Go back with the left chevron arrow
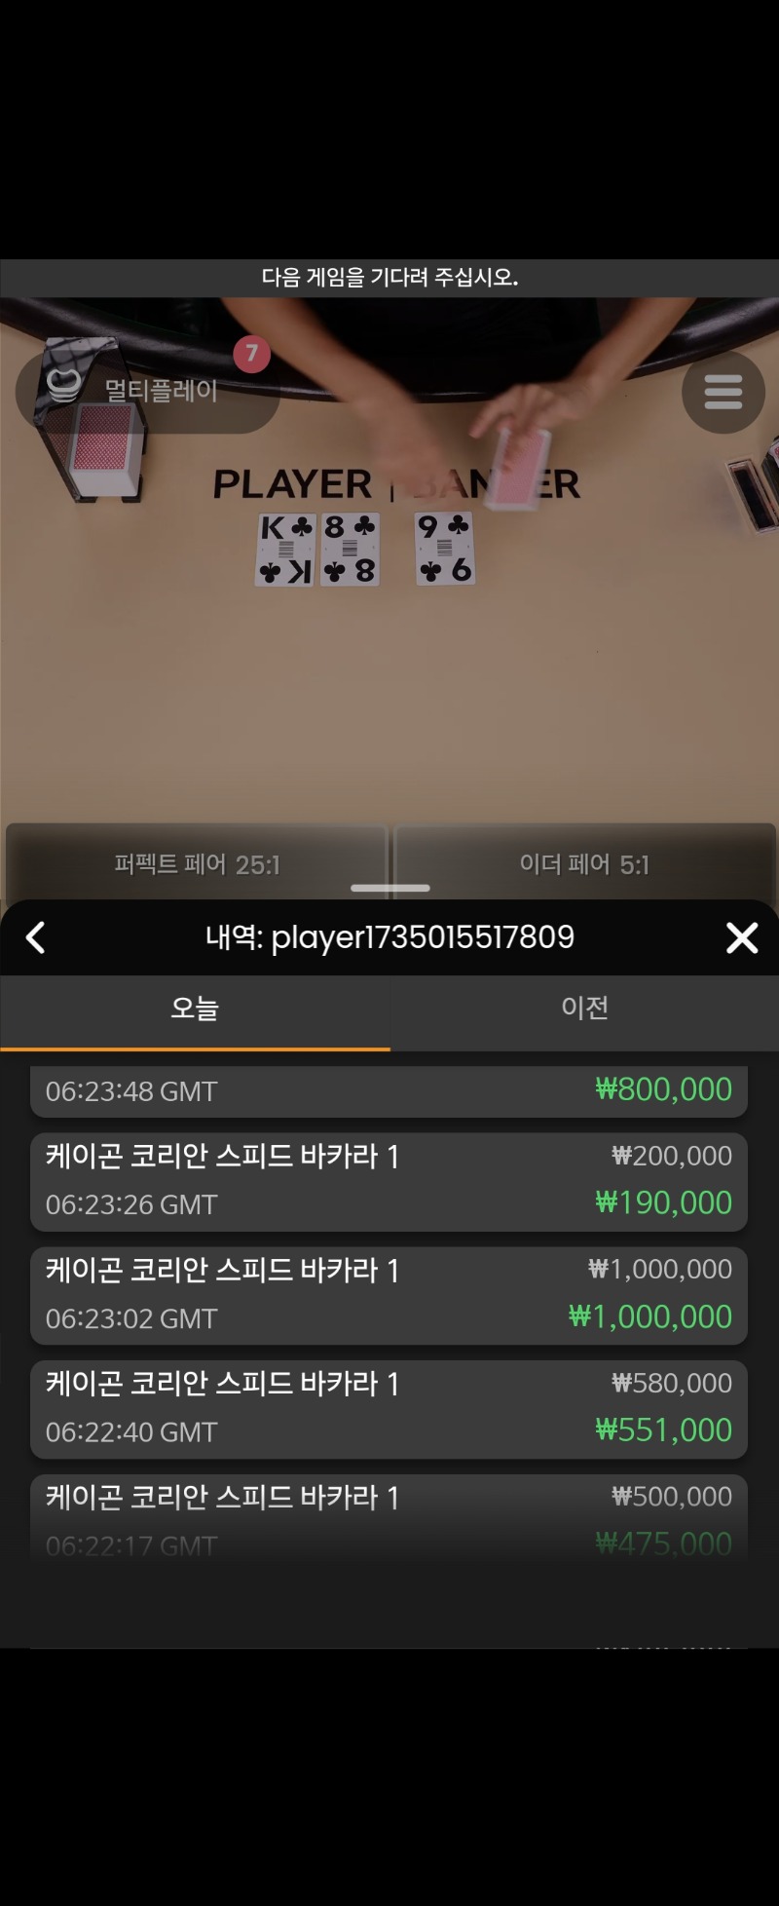The image size is (779, 1906). pos(36,937)
